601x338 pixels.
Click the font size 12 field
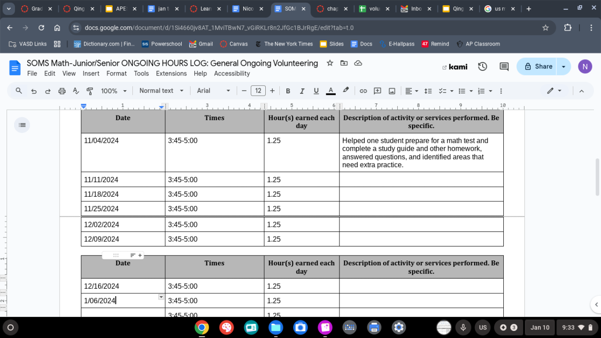pyautogui.click(x=258, y=91)
